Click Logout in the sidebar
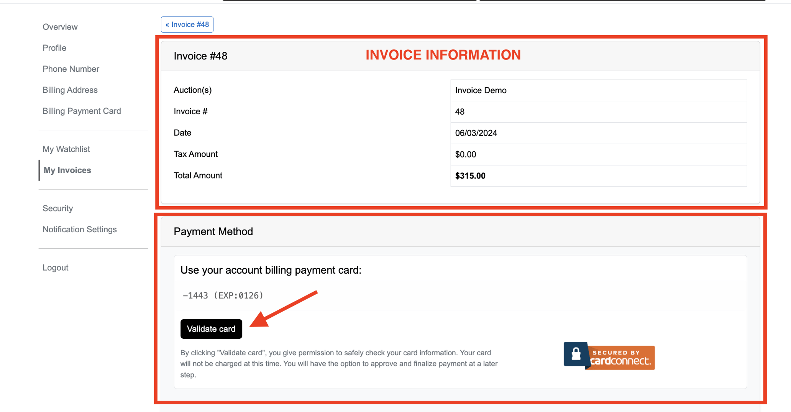The width and height of the screenshot is (791, 412). [55, 267]
